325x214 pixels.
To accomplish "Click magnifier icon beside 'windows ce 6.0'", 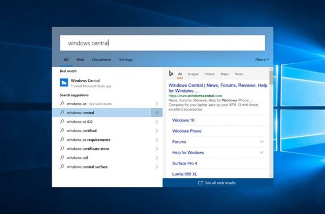I will coord(62,121).
